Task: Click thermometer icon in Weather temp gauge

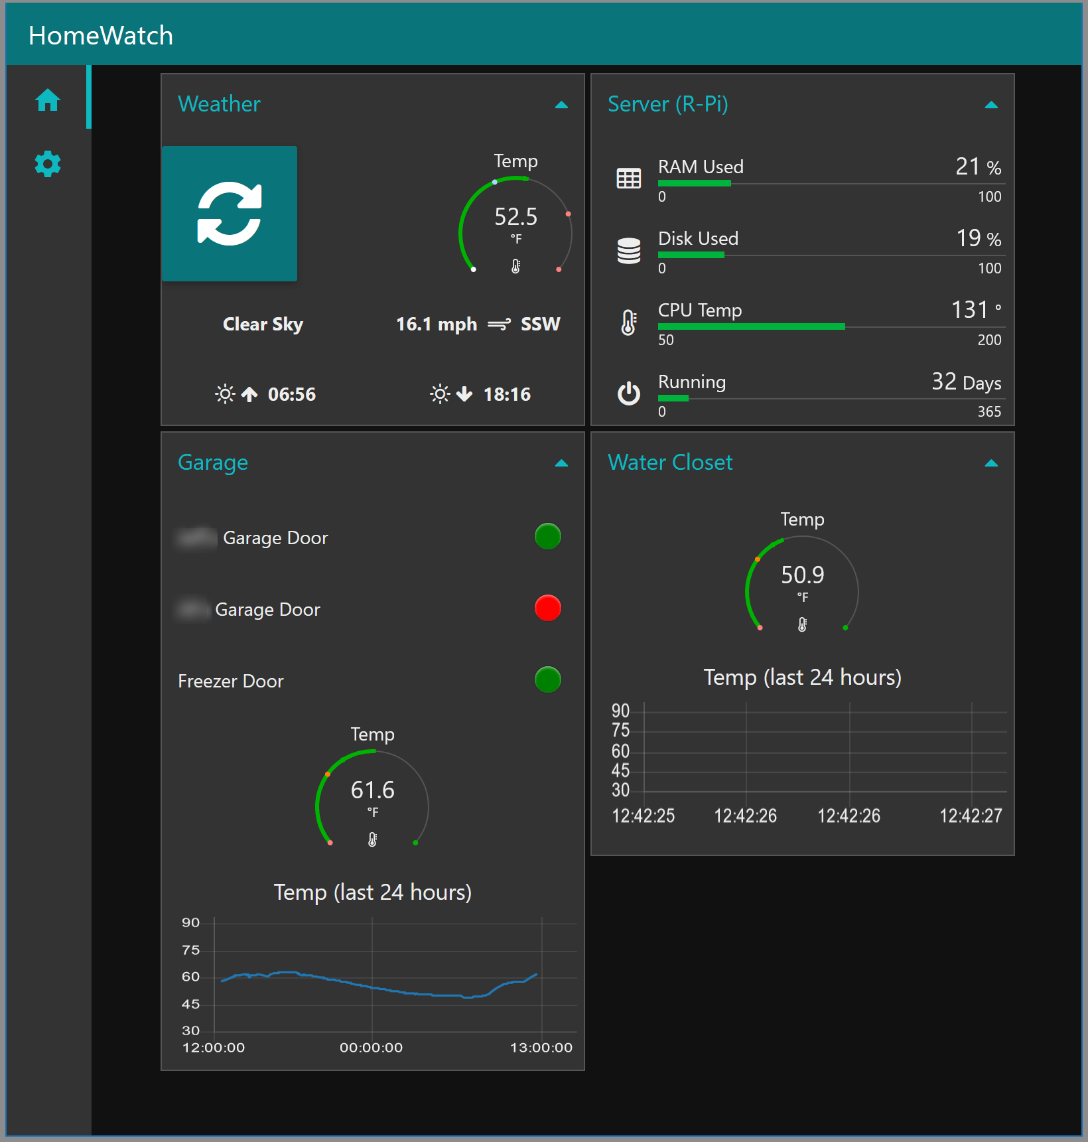Action: [x=515, y=266]
